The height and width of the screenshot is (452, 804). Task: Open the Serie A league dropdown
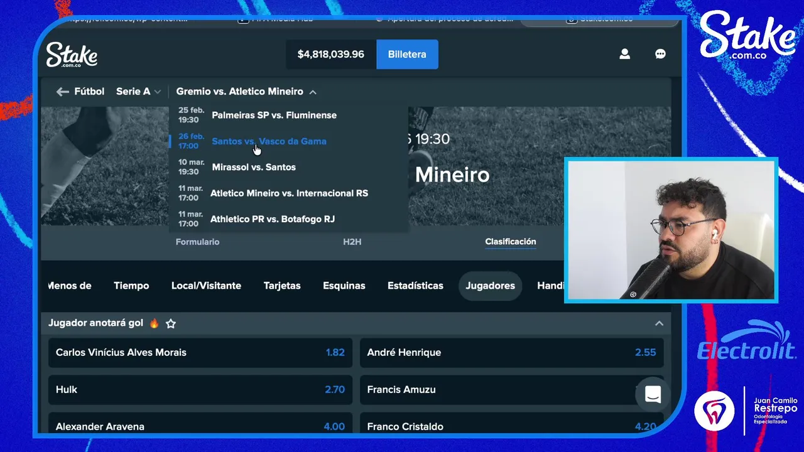pos(138,92)
